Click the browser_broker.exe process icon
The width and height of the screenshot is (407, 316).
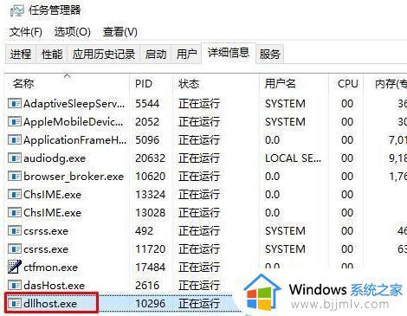(15, 176)
